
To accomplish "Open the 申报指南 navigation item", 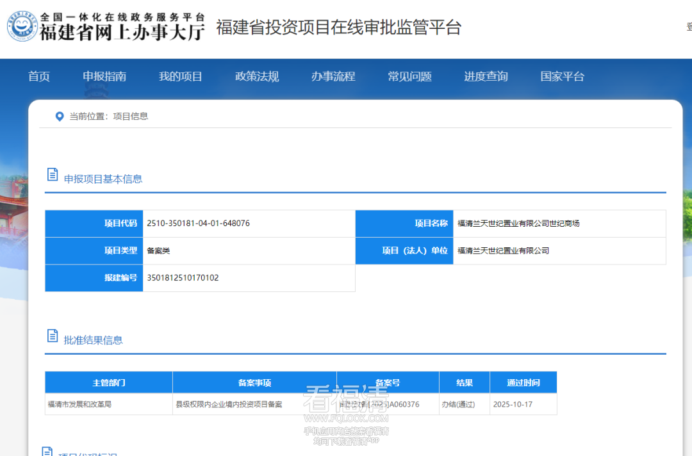I will coord(104,76).
